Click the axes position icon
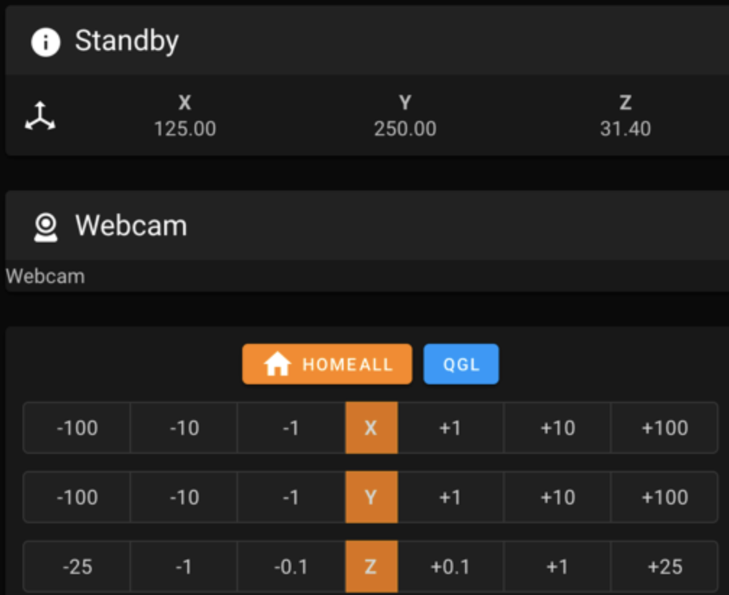Screen dimensions: 729x595 (40, 117)
